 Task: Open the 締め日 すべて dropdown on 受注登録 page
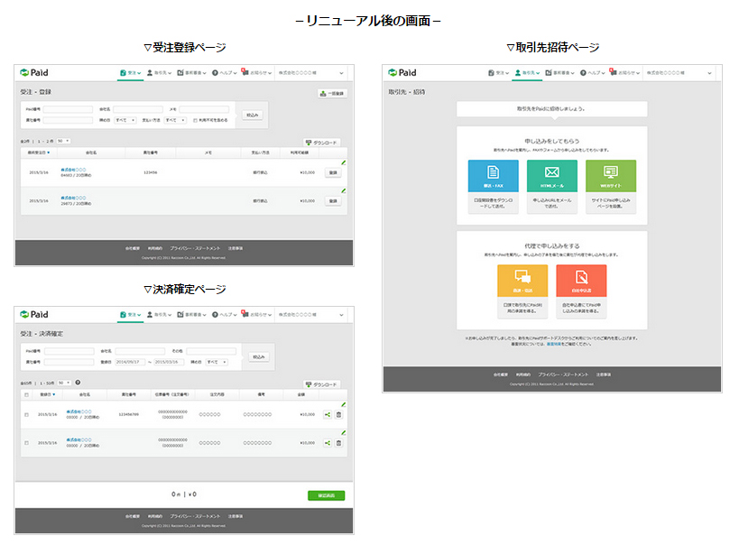coord(125,120)
